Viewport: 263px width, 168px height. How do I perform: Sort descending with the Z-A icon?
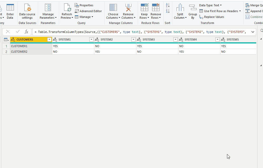[x=168, y=11]
